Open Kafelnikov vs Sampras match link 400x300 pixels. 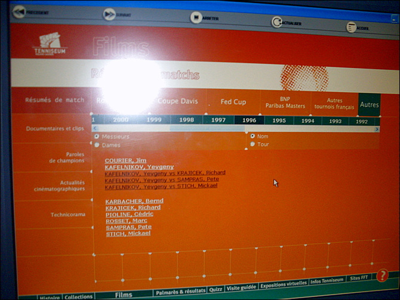pyautogui.click(x=162, y=180)
